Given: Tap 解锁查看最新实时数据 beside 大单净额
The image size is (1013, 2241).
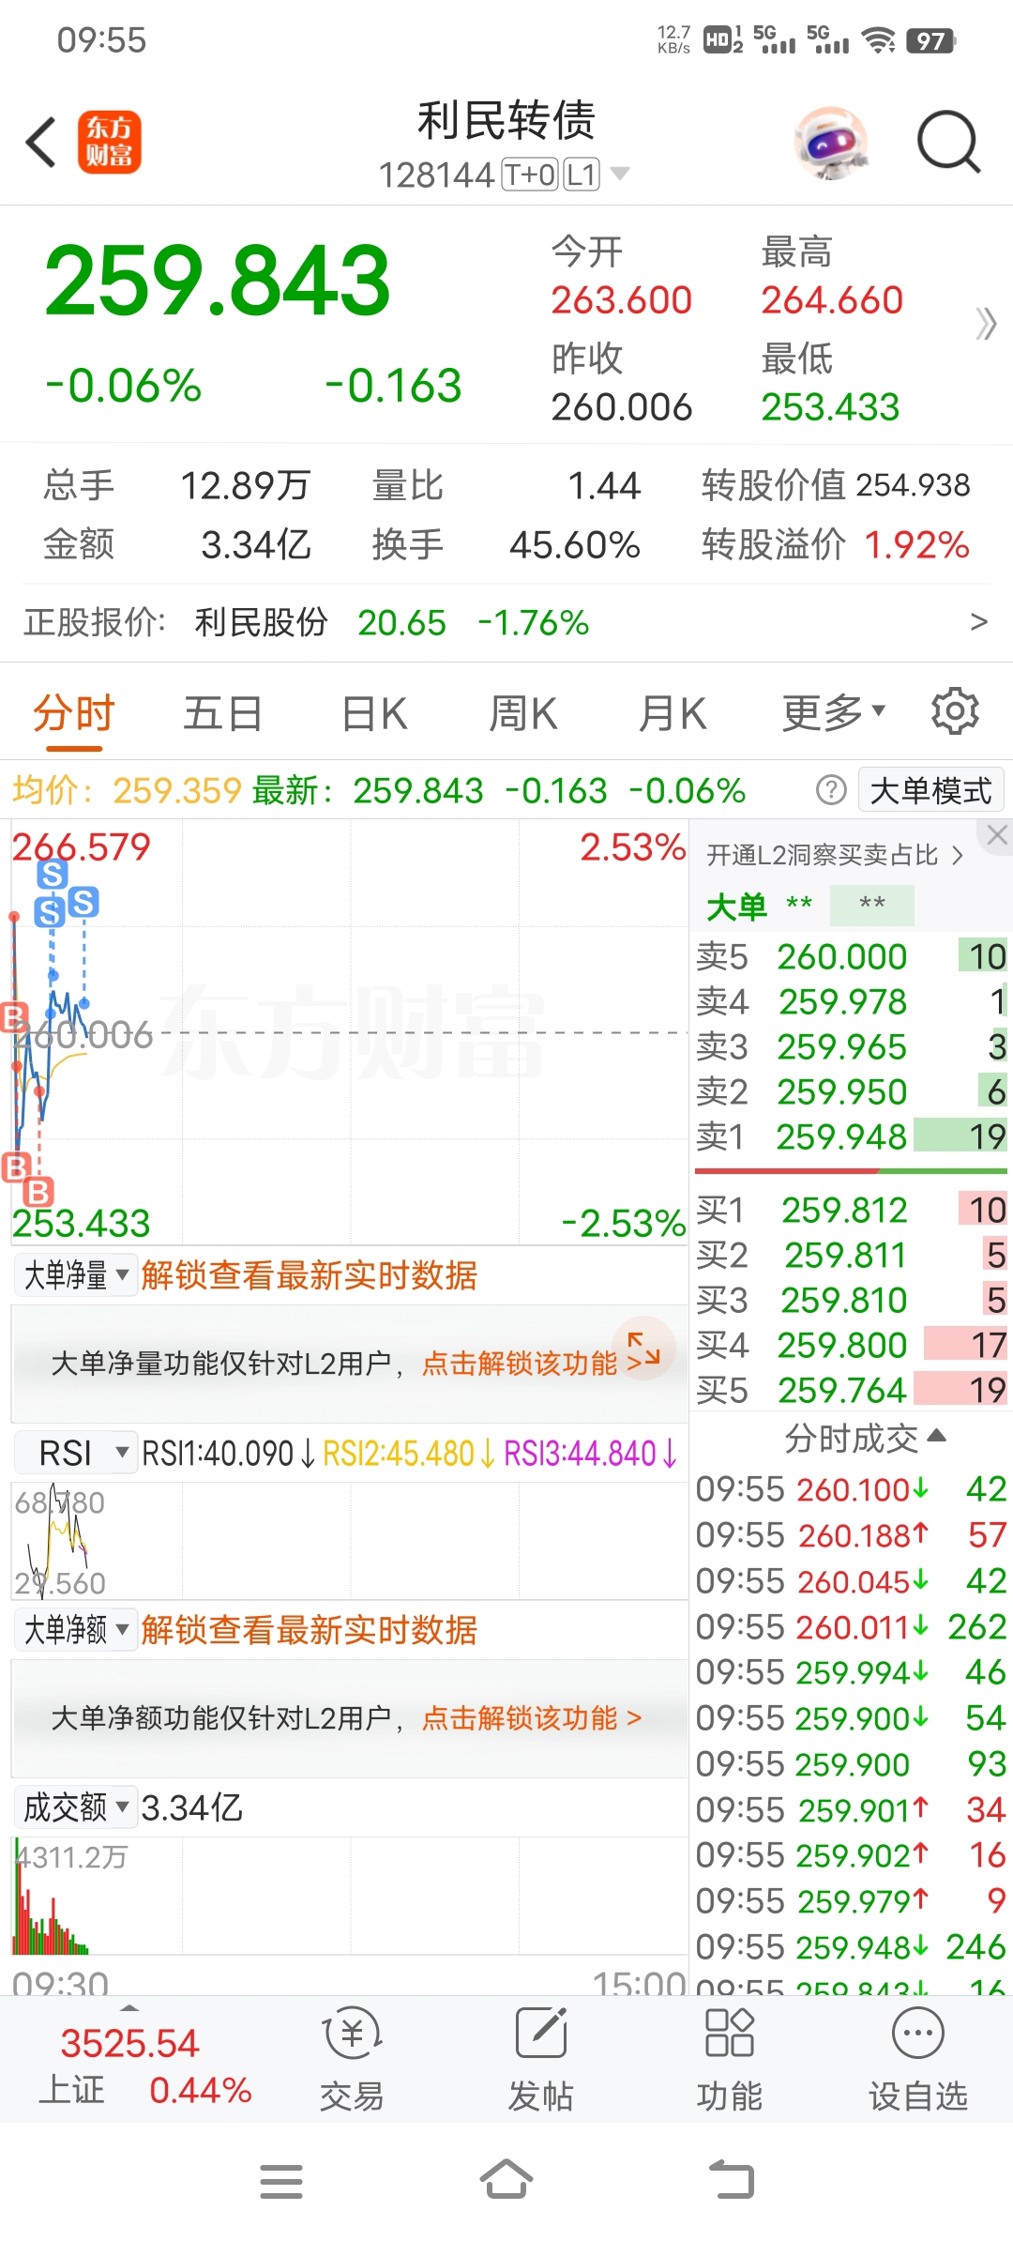Looking at the screenshot, I should pos(309,1630).
